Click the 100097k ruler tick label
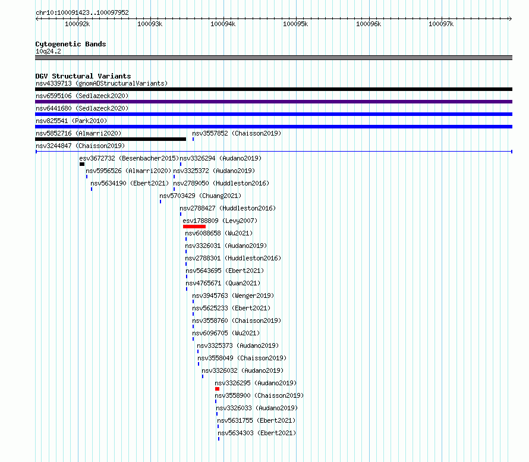 click(441, 24)
